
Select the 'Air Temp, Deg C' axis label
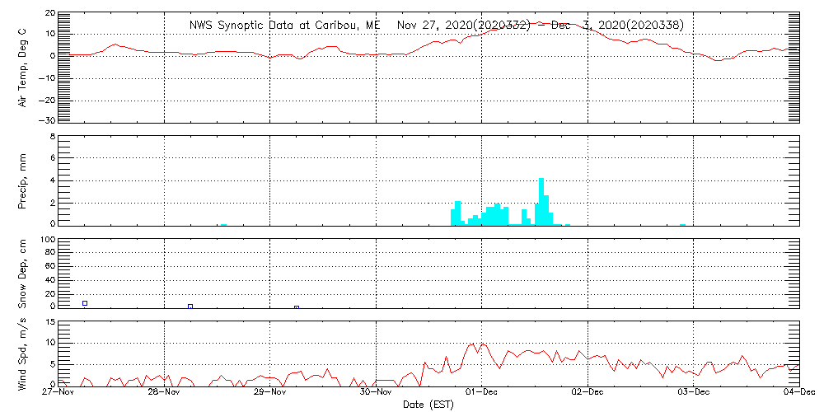(23, 68)
